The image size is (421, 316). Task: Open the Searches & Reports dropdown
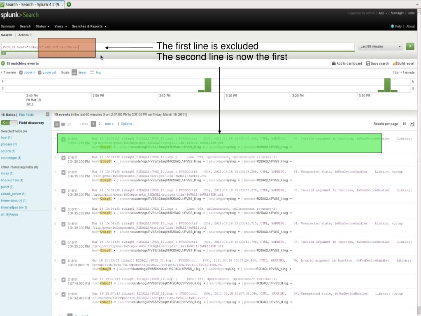(89, 26)
